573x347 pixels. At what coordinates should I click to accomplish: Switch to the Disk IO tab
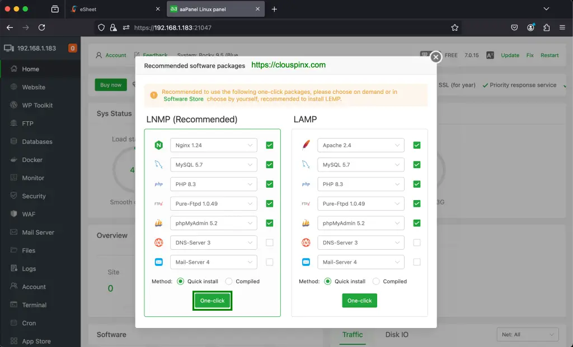[x=396, y=335]
